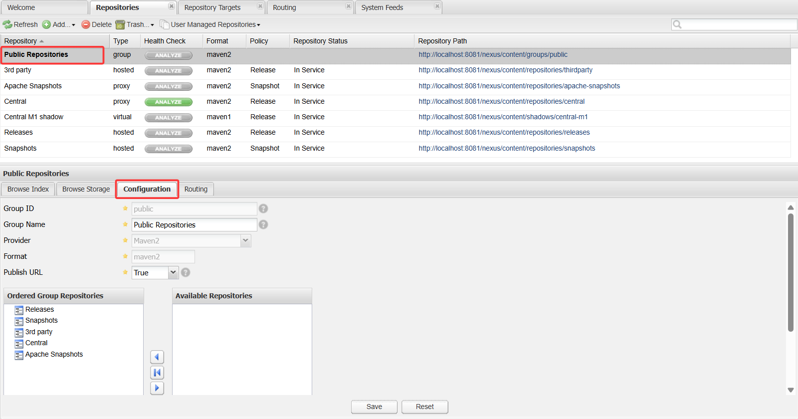Image resolution: width=798 pixels, height=419 pixels.
Task: Edit the Group Name text field
Action: pyautogui.click(x=195, y=225)
